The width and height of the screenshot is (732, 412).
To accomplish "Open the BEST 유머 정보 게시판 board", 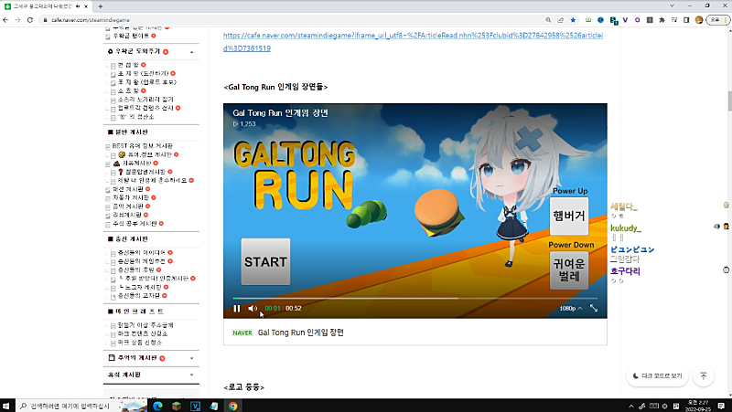I will pos(142,146).
